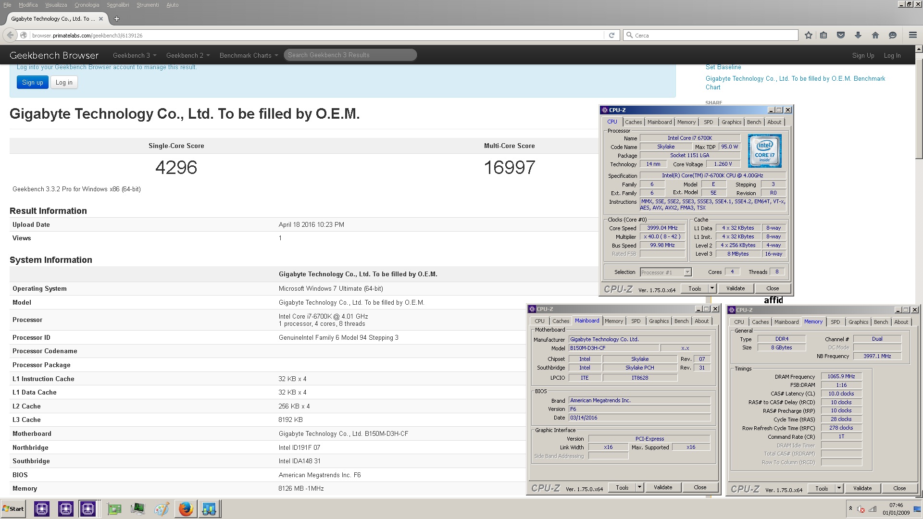This screenshot has width=923, height=519.
Task: Open the Firefox hamburger menu
Action: click(x=913, y=35)
